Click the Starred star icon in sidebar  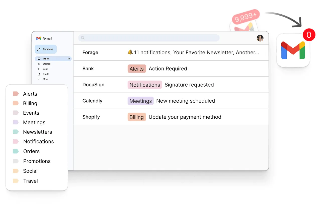pyautogui.click(x=39, y=64)
